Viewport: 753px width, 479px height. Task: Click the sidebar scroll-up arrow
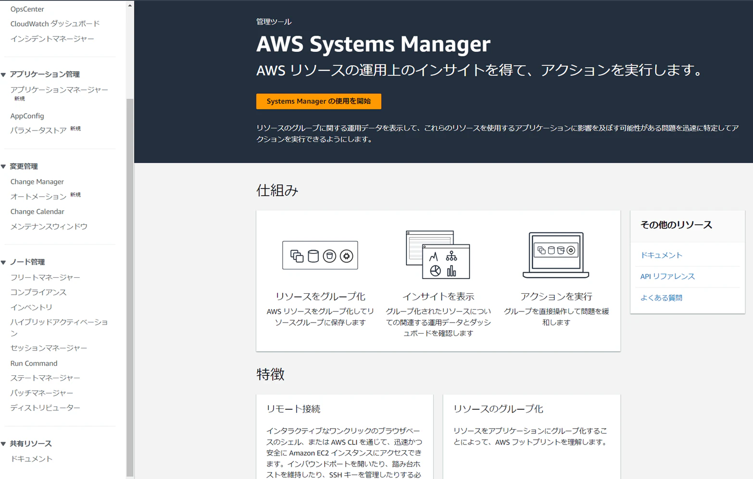(x=130, y=5)
